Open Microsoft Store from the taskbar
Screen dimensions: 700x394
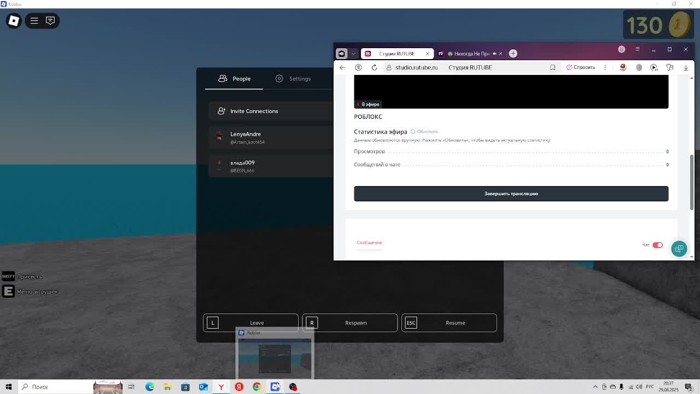[x=185, y=387]
